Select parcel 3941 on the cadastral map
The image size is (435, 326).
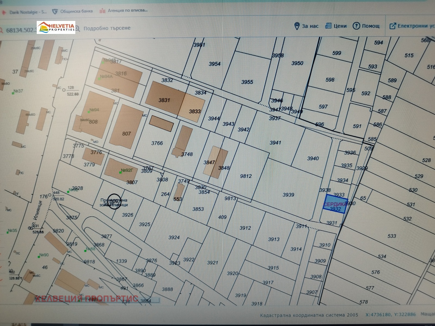coord(275,143)
